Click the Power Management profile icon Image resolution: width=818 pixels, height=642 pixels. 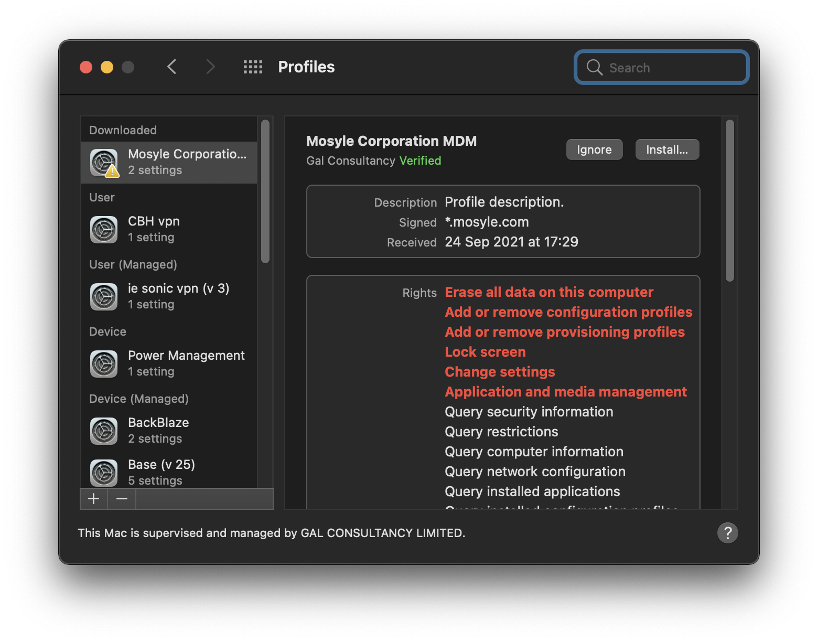pos(104,364)
